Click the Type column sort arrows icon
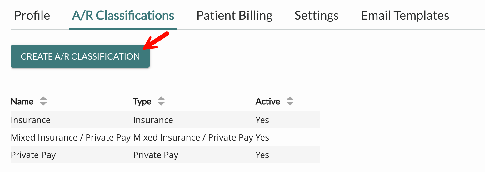The image size is (485, 172). (161, 101)
